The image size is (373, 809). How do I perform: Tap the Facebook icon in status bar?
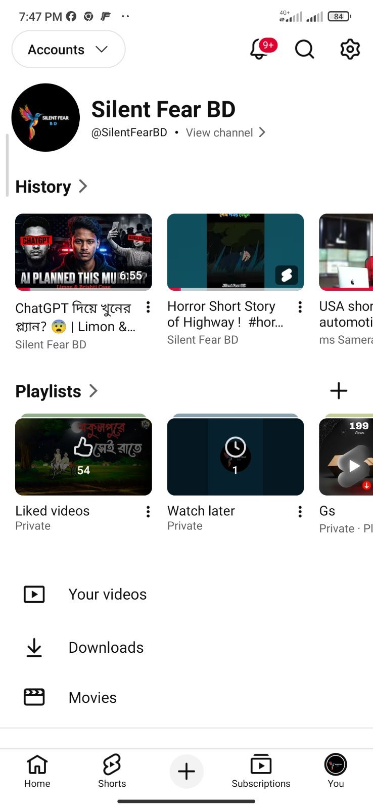(71, 16)
